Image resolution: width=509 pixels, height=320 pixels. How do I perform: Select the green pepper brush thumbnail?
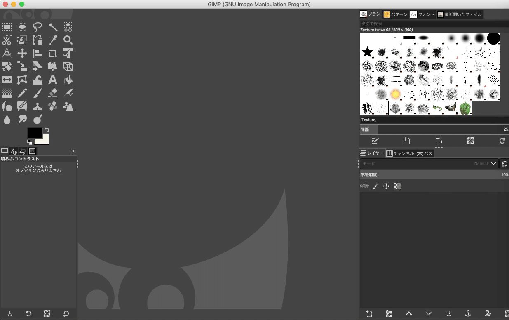[x=465, y=108]
